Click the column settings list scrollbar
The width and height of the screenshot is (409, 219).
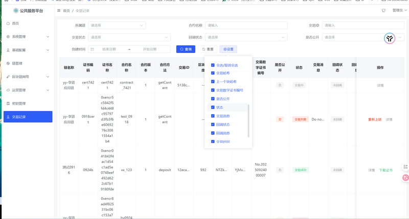click(x=249, y=120)
